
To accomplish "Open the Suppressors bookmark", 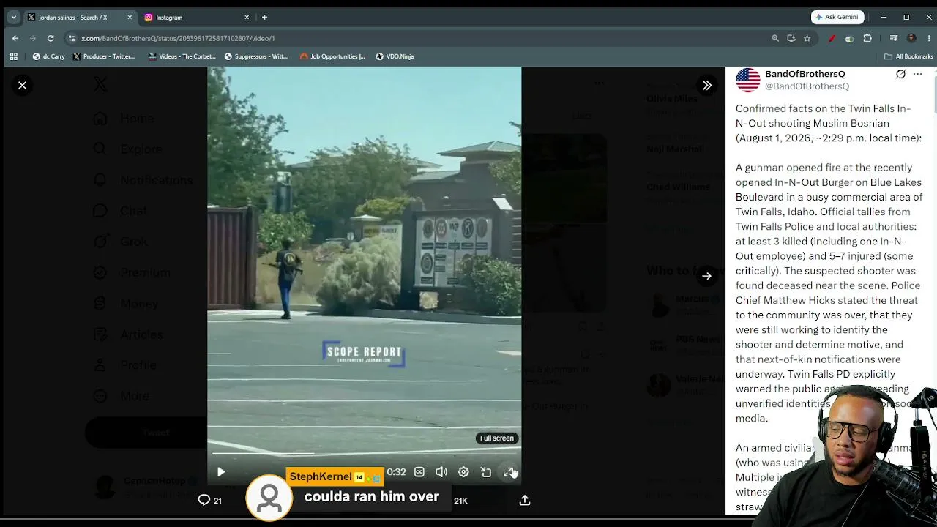I will pos(256,56).
